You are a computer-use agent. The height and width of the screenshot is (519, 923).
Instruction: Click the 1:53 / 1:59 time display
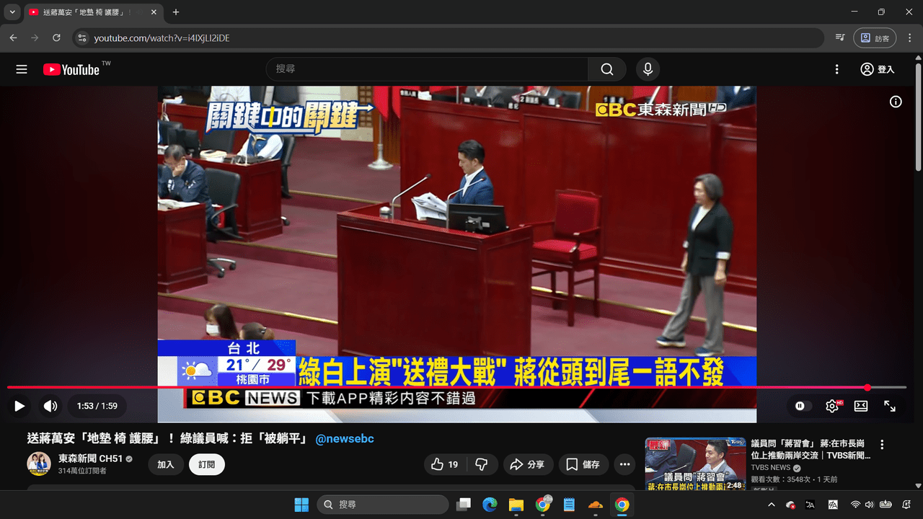point(97,406)
